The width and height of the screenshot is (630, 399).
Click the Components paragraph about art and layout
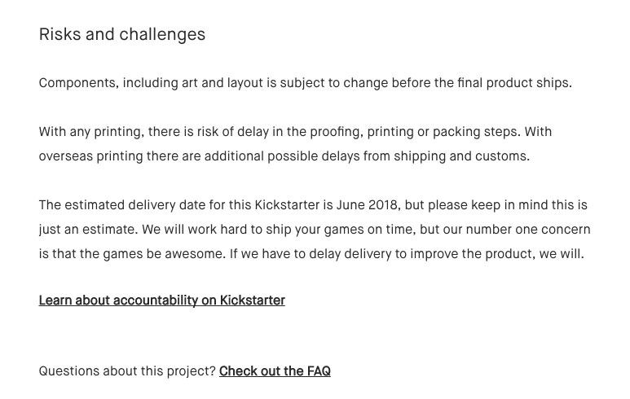(x=306, y=83)
